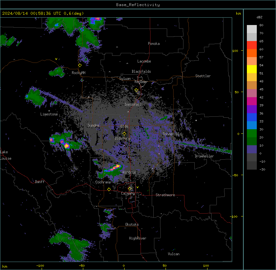The height and width of the screenshot is (270, 276).
Task: Select the light gray 80 dBZ legend swatch
Action: [252, 29]
